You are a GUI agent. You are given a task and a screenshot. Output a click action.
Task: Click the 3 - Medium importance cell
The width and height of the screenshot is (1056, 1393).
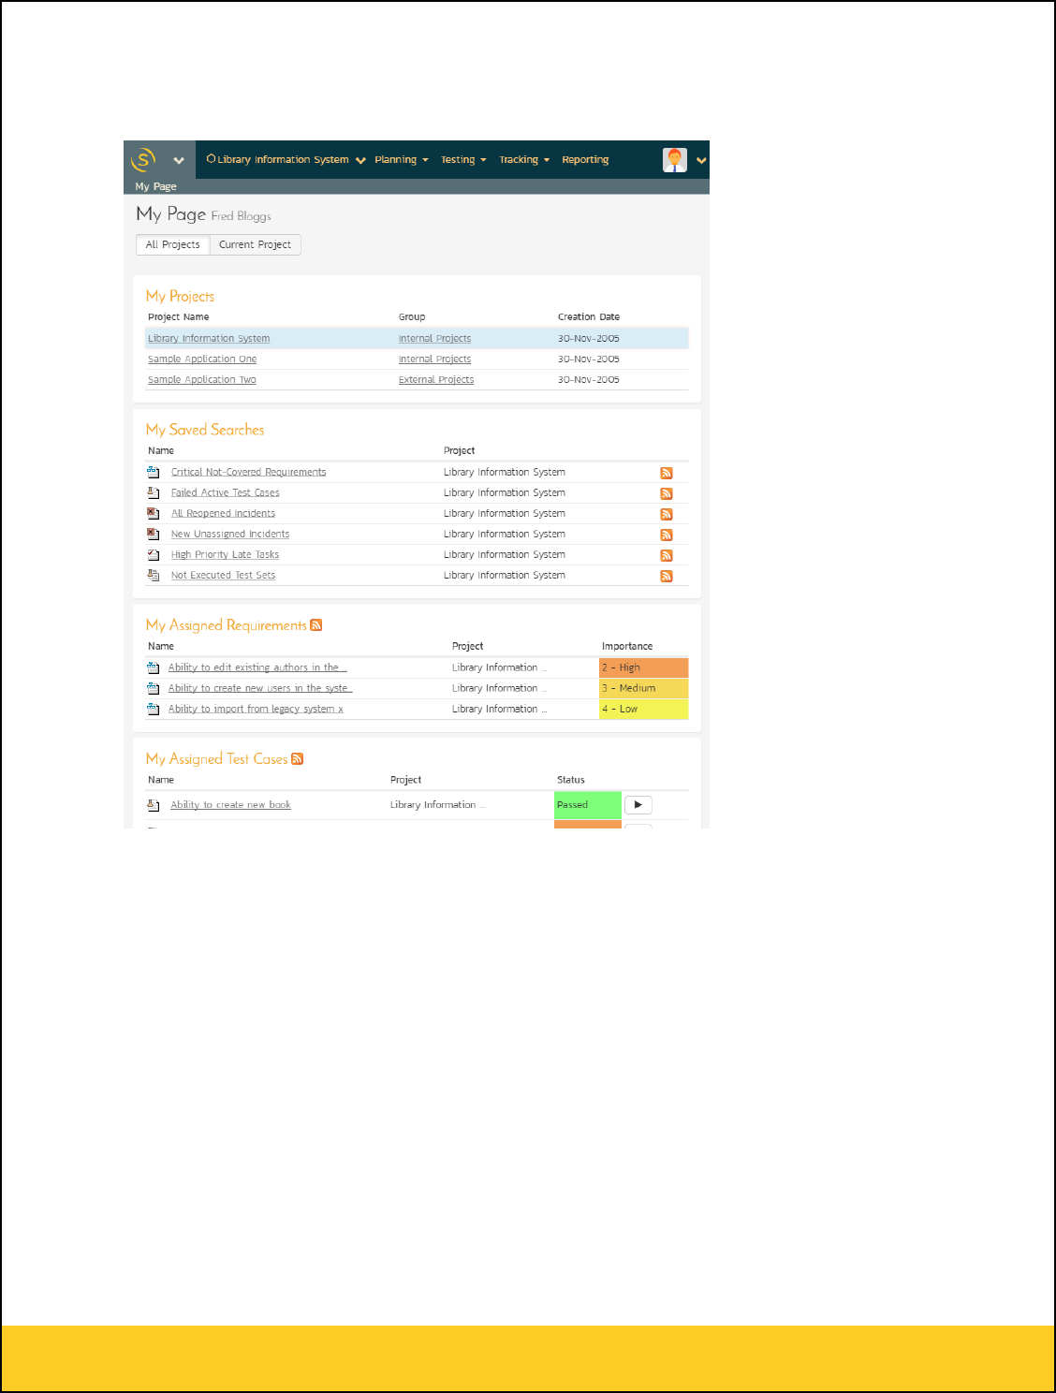tap(644, 689)
